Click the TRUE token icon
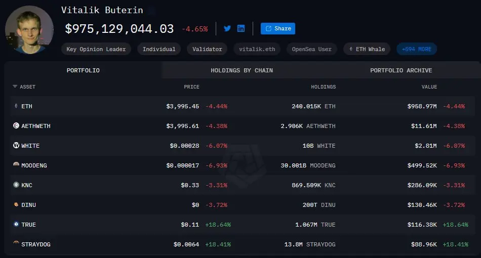 point(16,224)
